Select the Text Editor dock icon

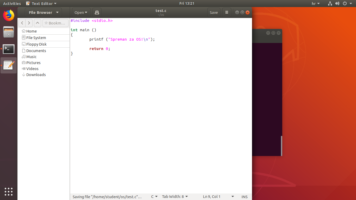pyautogui.click(x=9, y=65)
